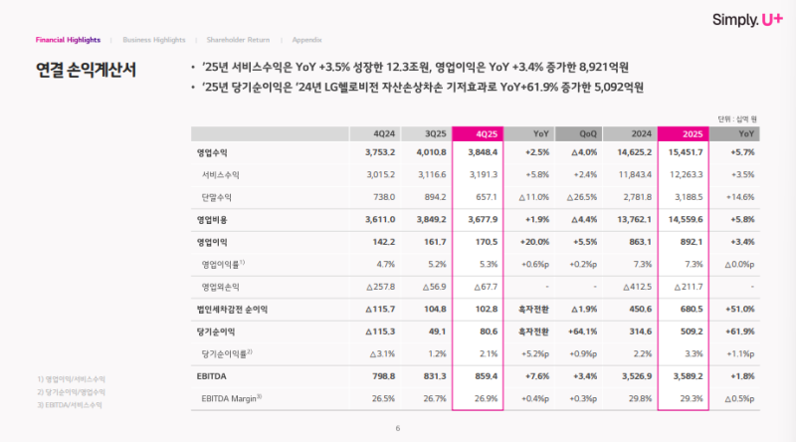The height and width of the screenshot is (442, 796).
Task: Select the 서비스수익 row label
Action: point(221,174)
